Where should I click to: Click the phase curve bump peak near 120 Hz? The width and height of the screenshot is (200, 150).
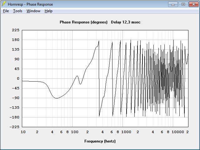(x=77, y=76)
